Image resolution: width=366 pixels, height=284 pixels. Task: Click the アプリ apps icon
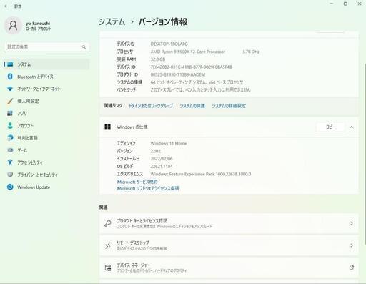(10, 113)
